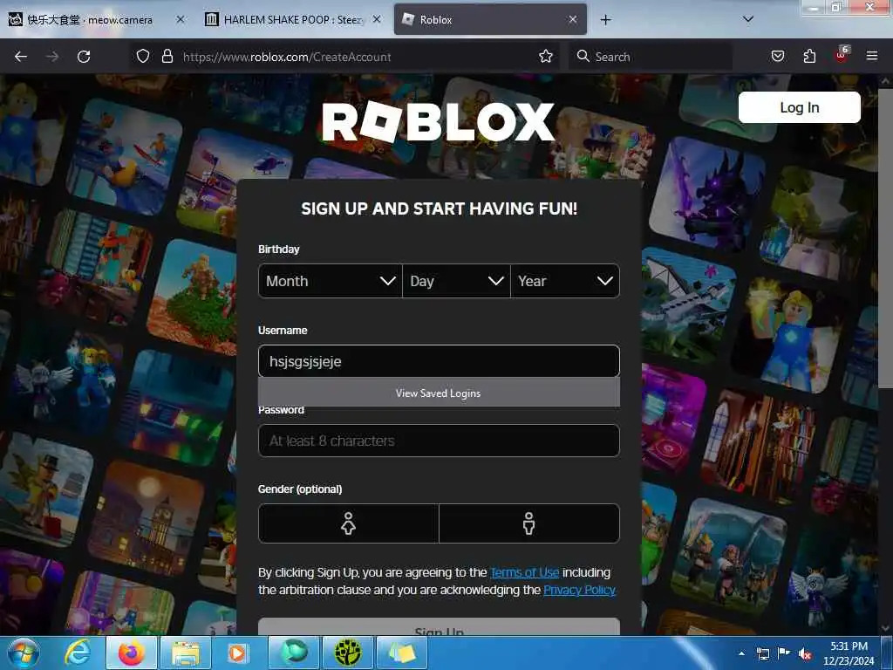Click the Log In button
Viewport: 893px width, 670px height.
799,107
